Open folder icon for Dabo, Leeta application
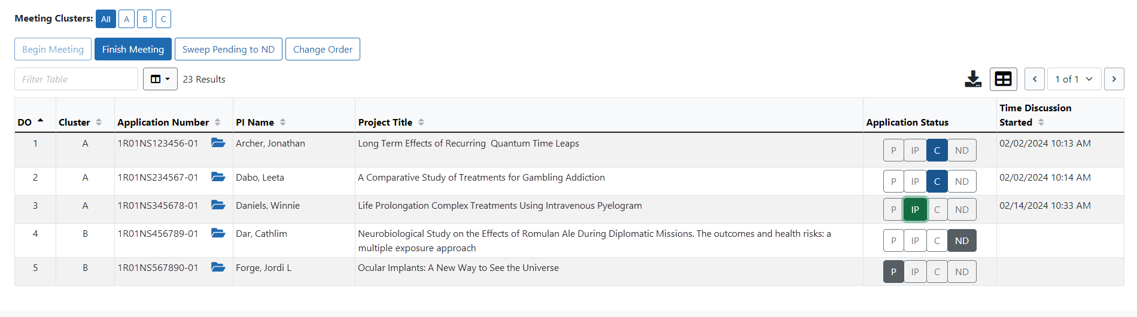The image size is (1137, 317). click(x=218, y=177)
